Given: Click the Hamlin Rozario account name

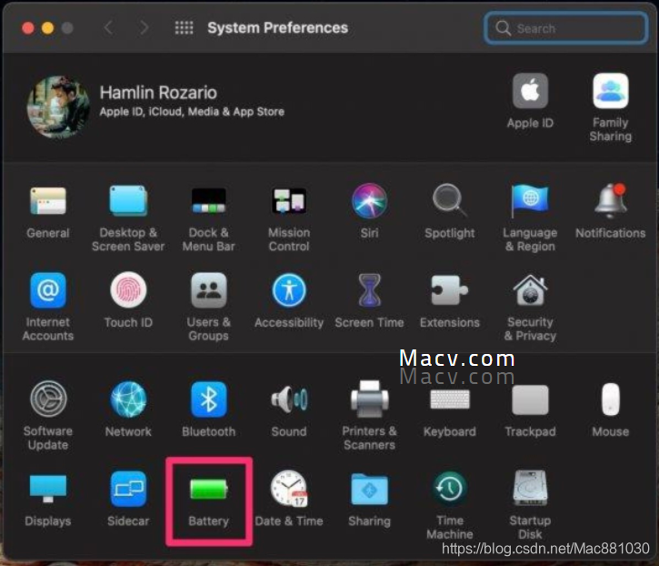Looking at the screenshot, I should (x=158, y=93).
